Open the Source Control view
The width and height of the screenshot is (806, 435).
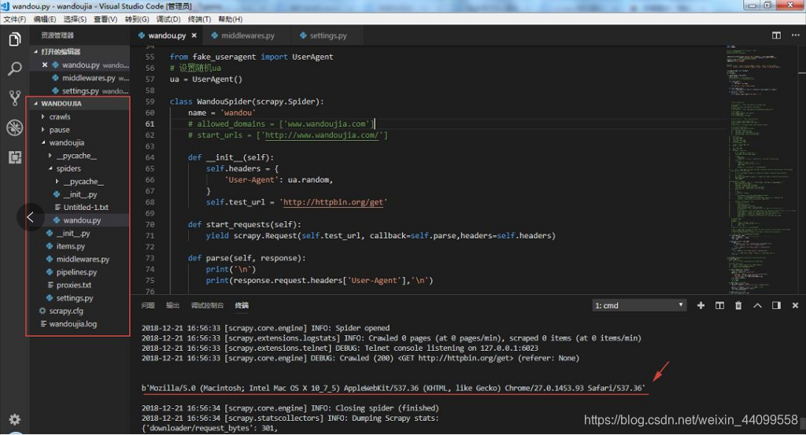point(15,98)
